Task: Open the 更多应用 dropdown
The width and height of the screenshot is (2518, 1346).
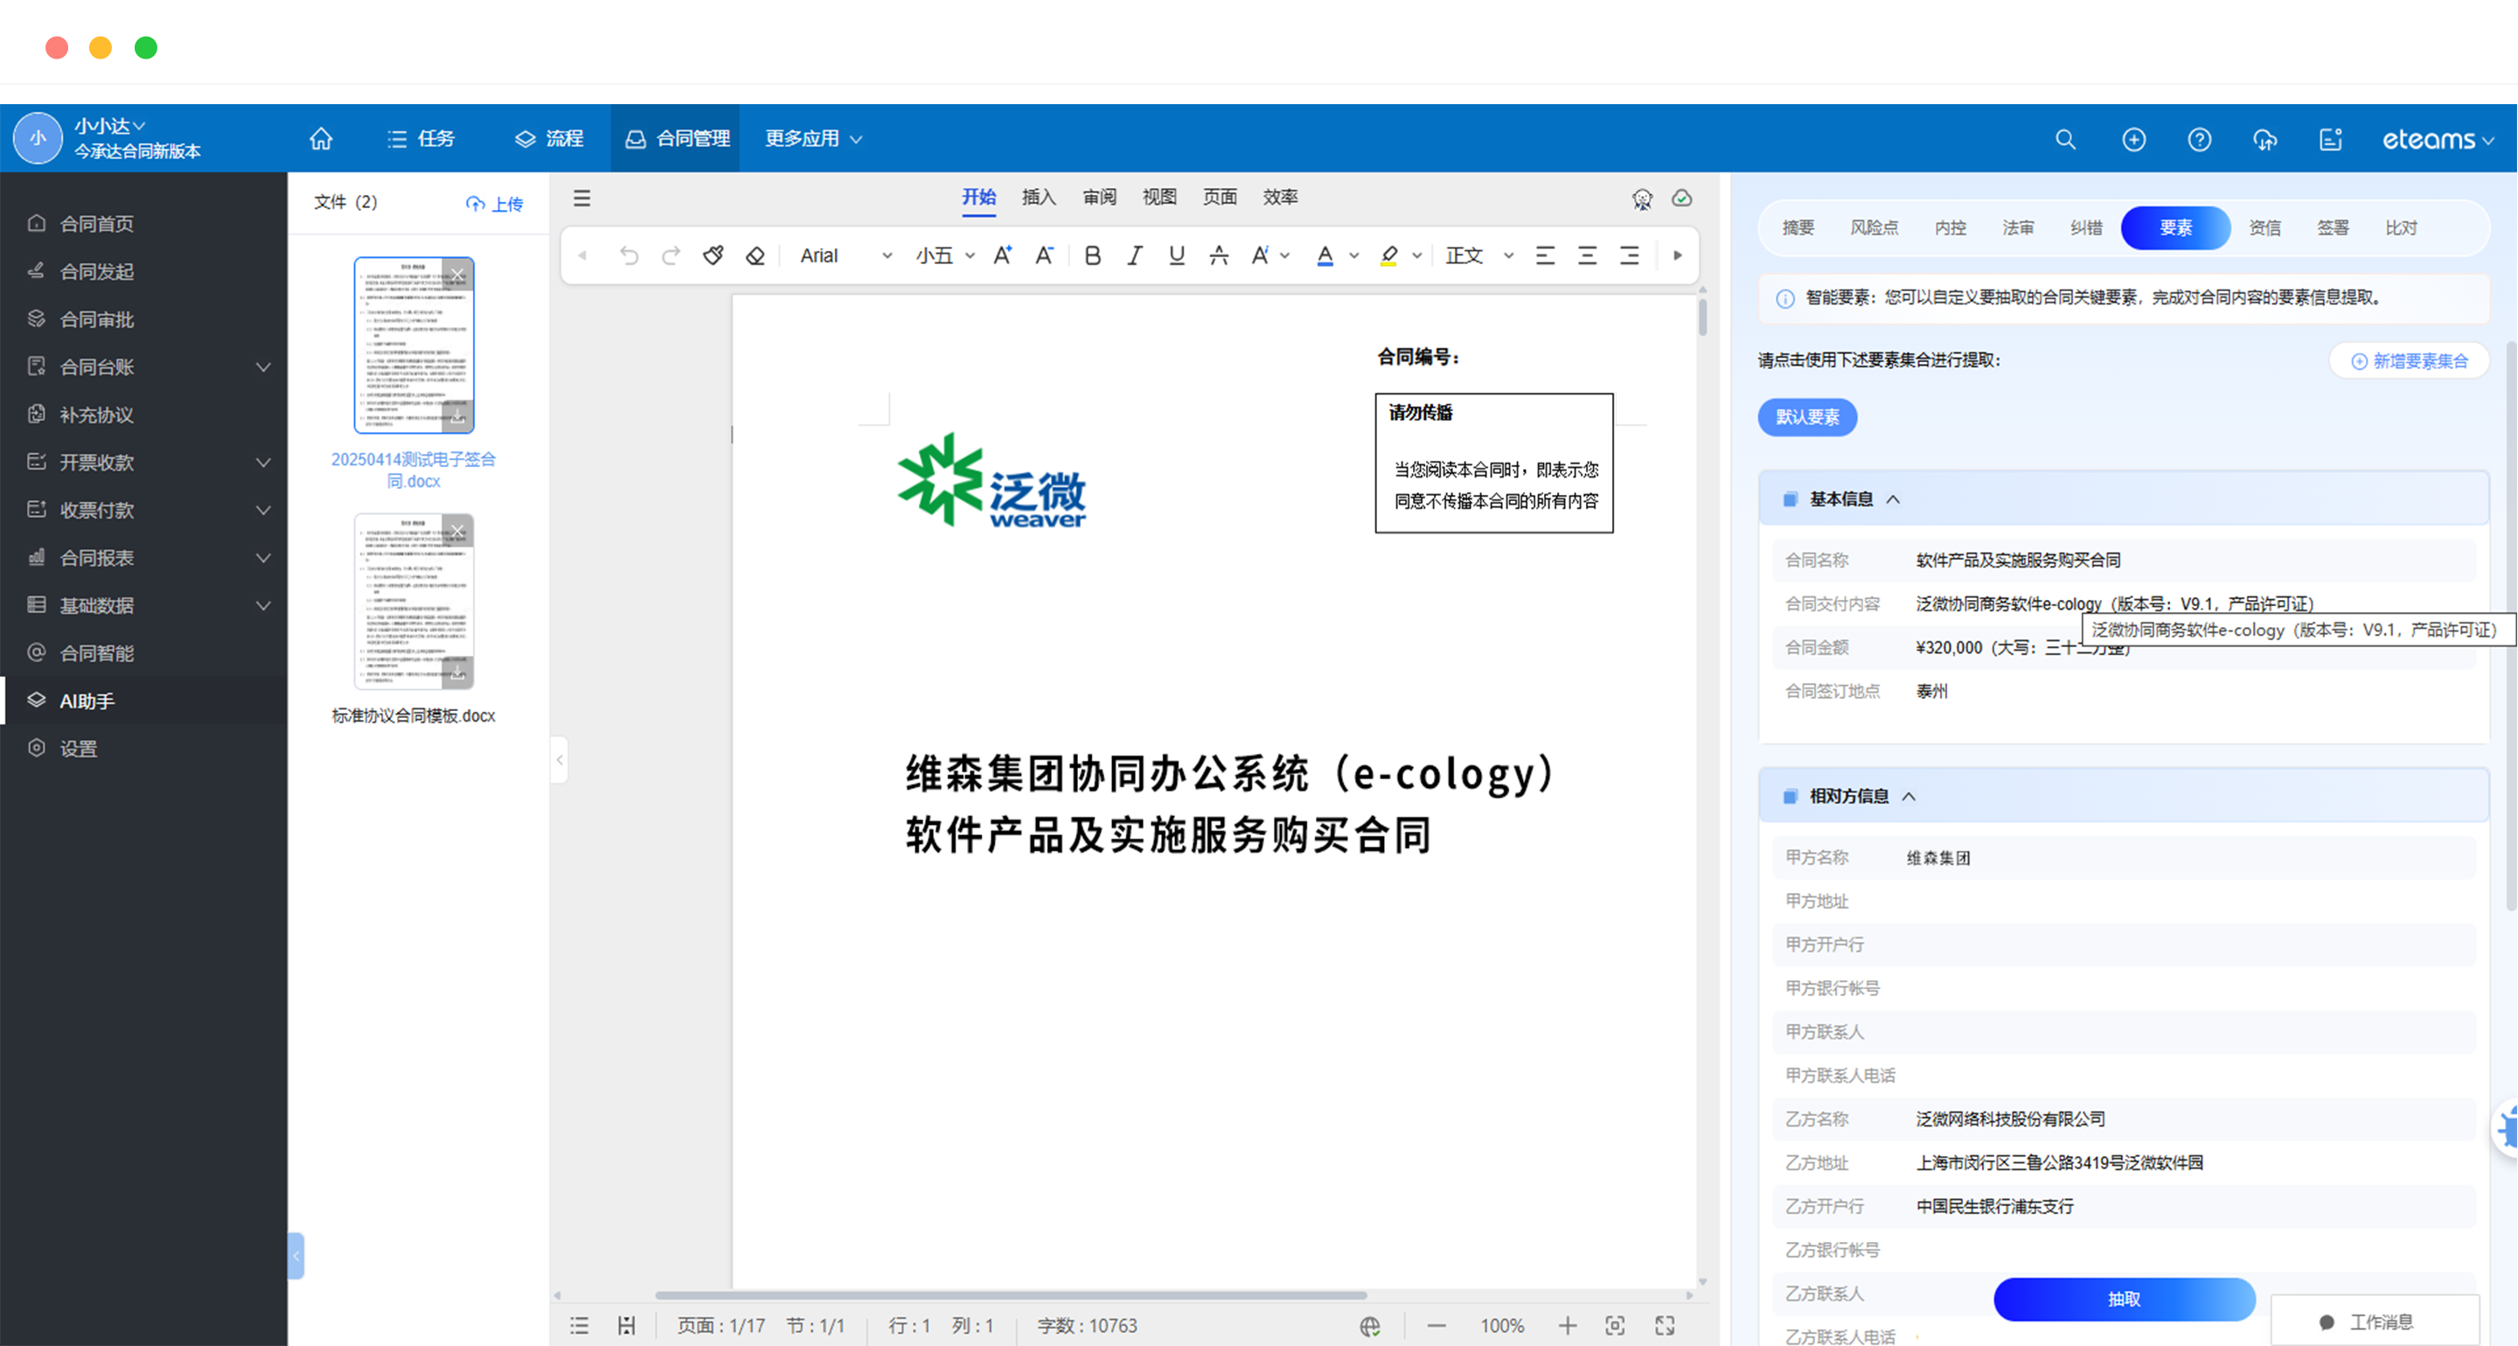Action: pos(813,139)
